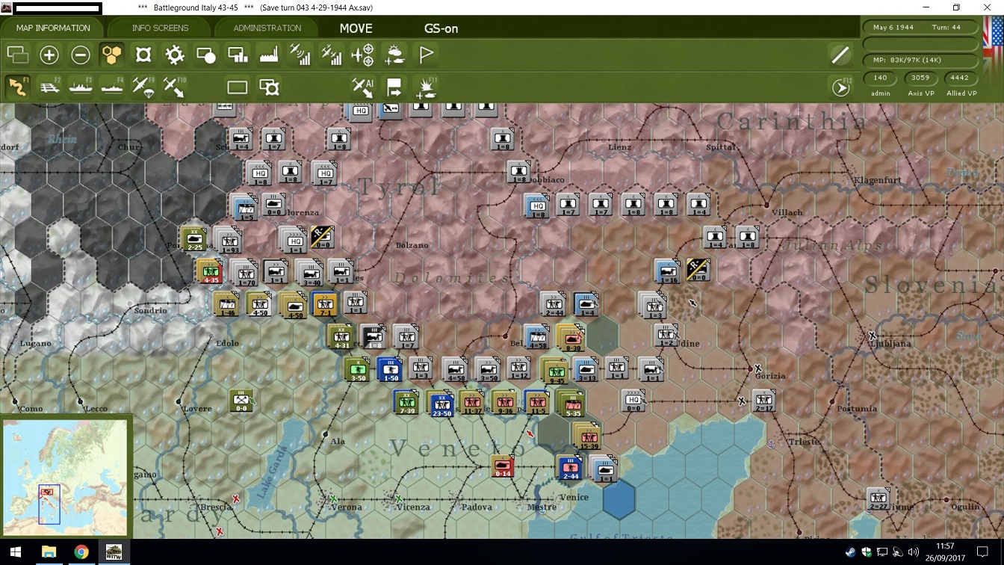Select Move mode F1 arrow icon

[17, 87]
